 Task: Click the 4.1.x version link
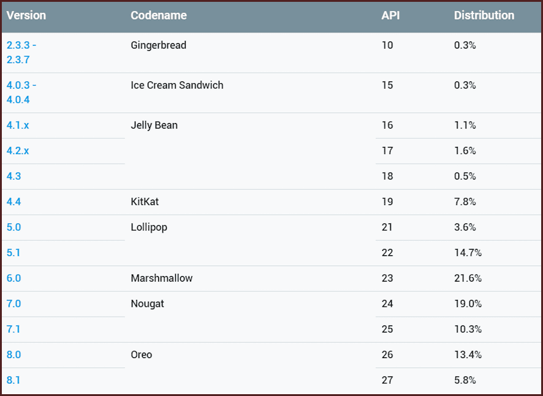18,125
